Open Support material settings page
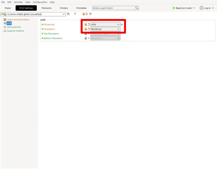Screen dimensions: 217x169 [15, 31]
